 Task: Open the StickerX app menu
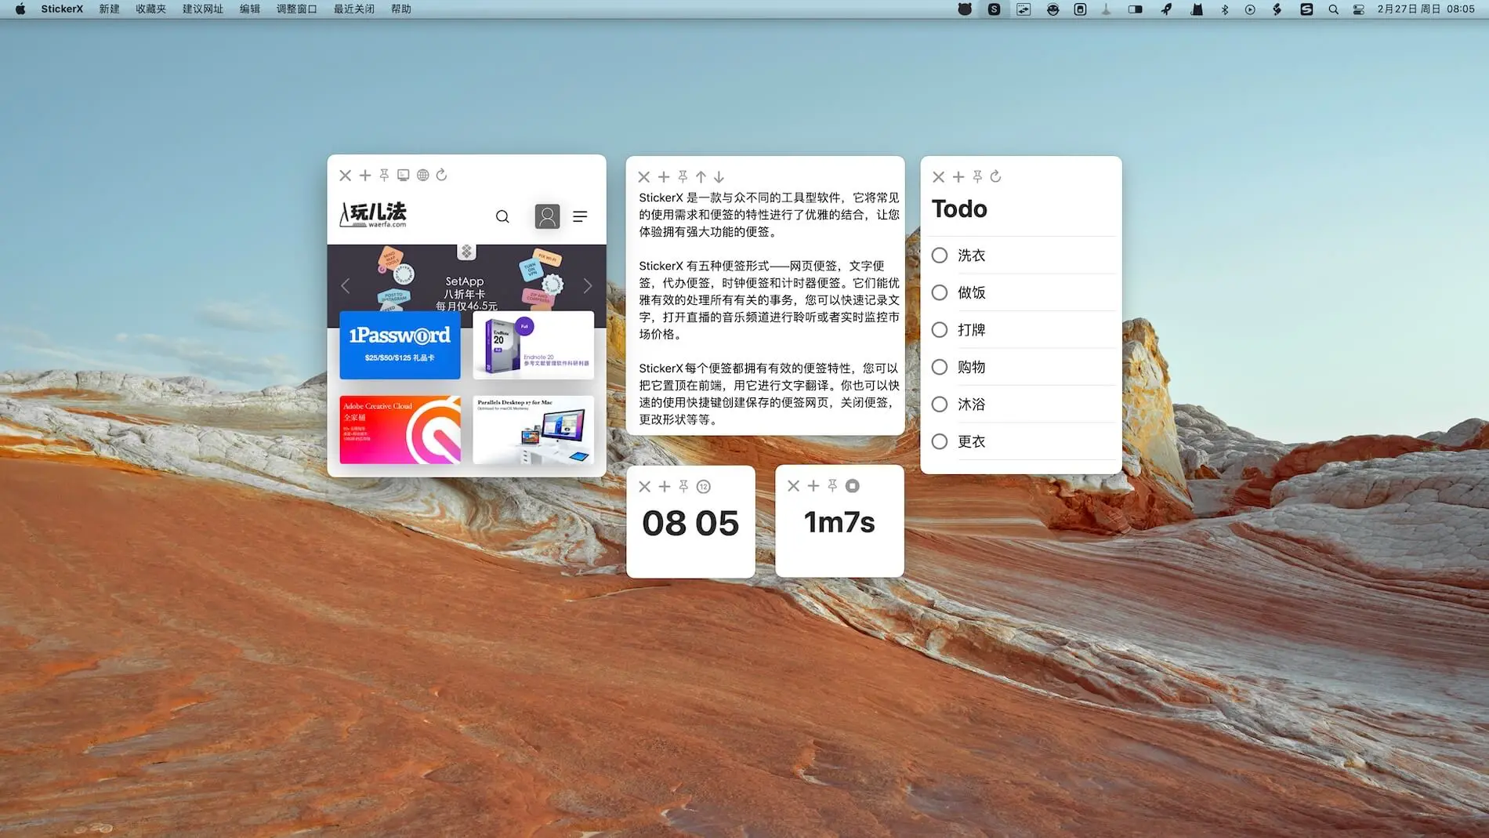click(x=62, y=9)
